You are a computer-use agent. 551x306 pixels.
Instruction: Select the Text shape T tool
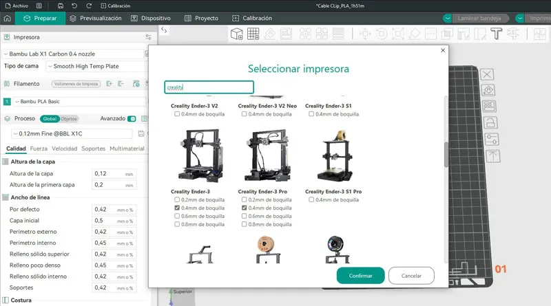click(496, 34)
